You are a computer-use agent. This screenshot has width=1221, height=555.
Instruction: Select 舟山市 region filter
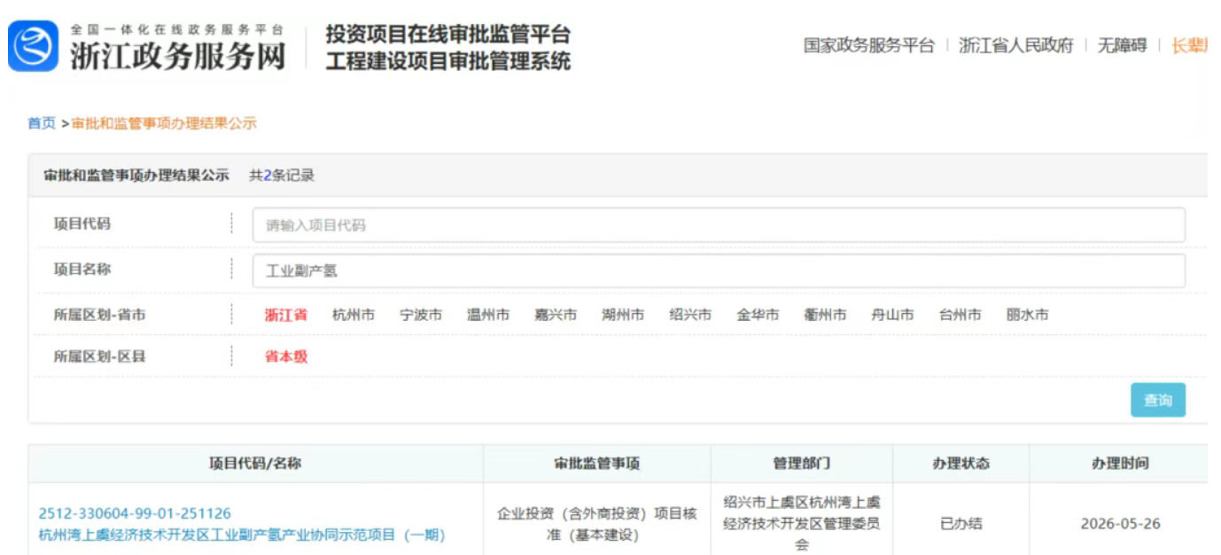[892, 315]
